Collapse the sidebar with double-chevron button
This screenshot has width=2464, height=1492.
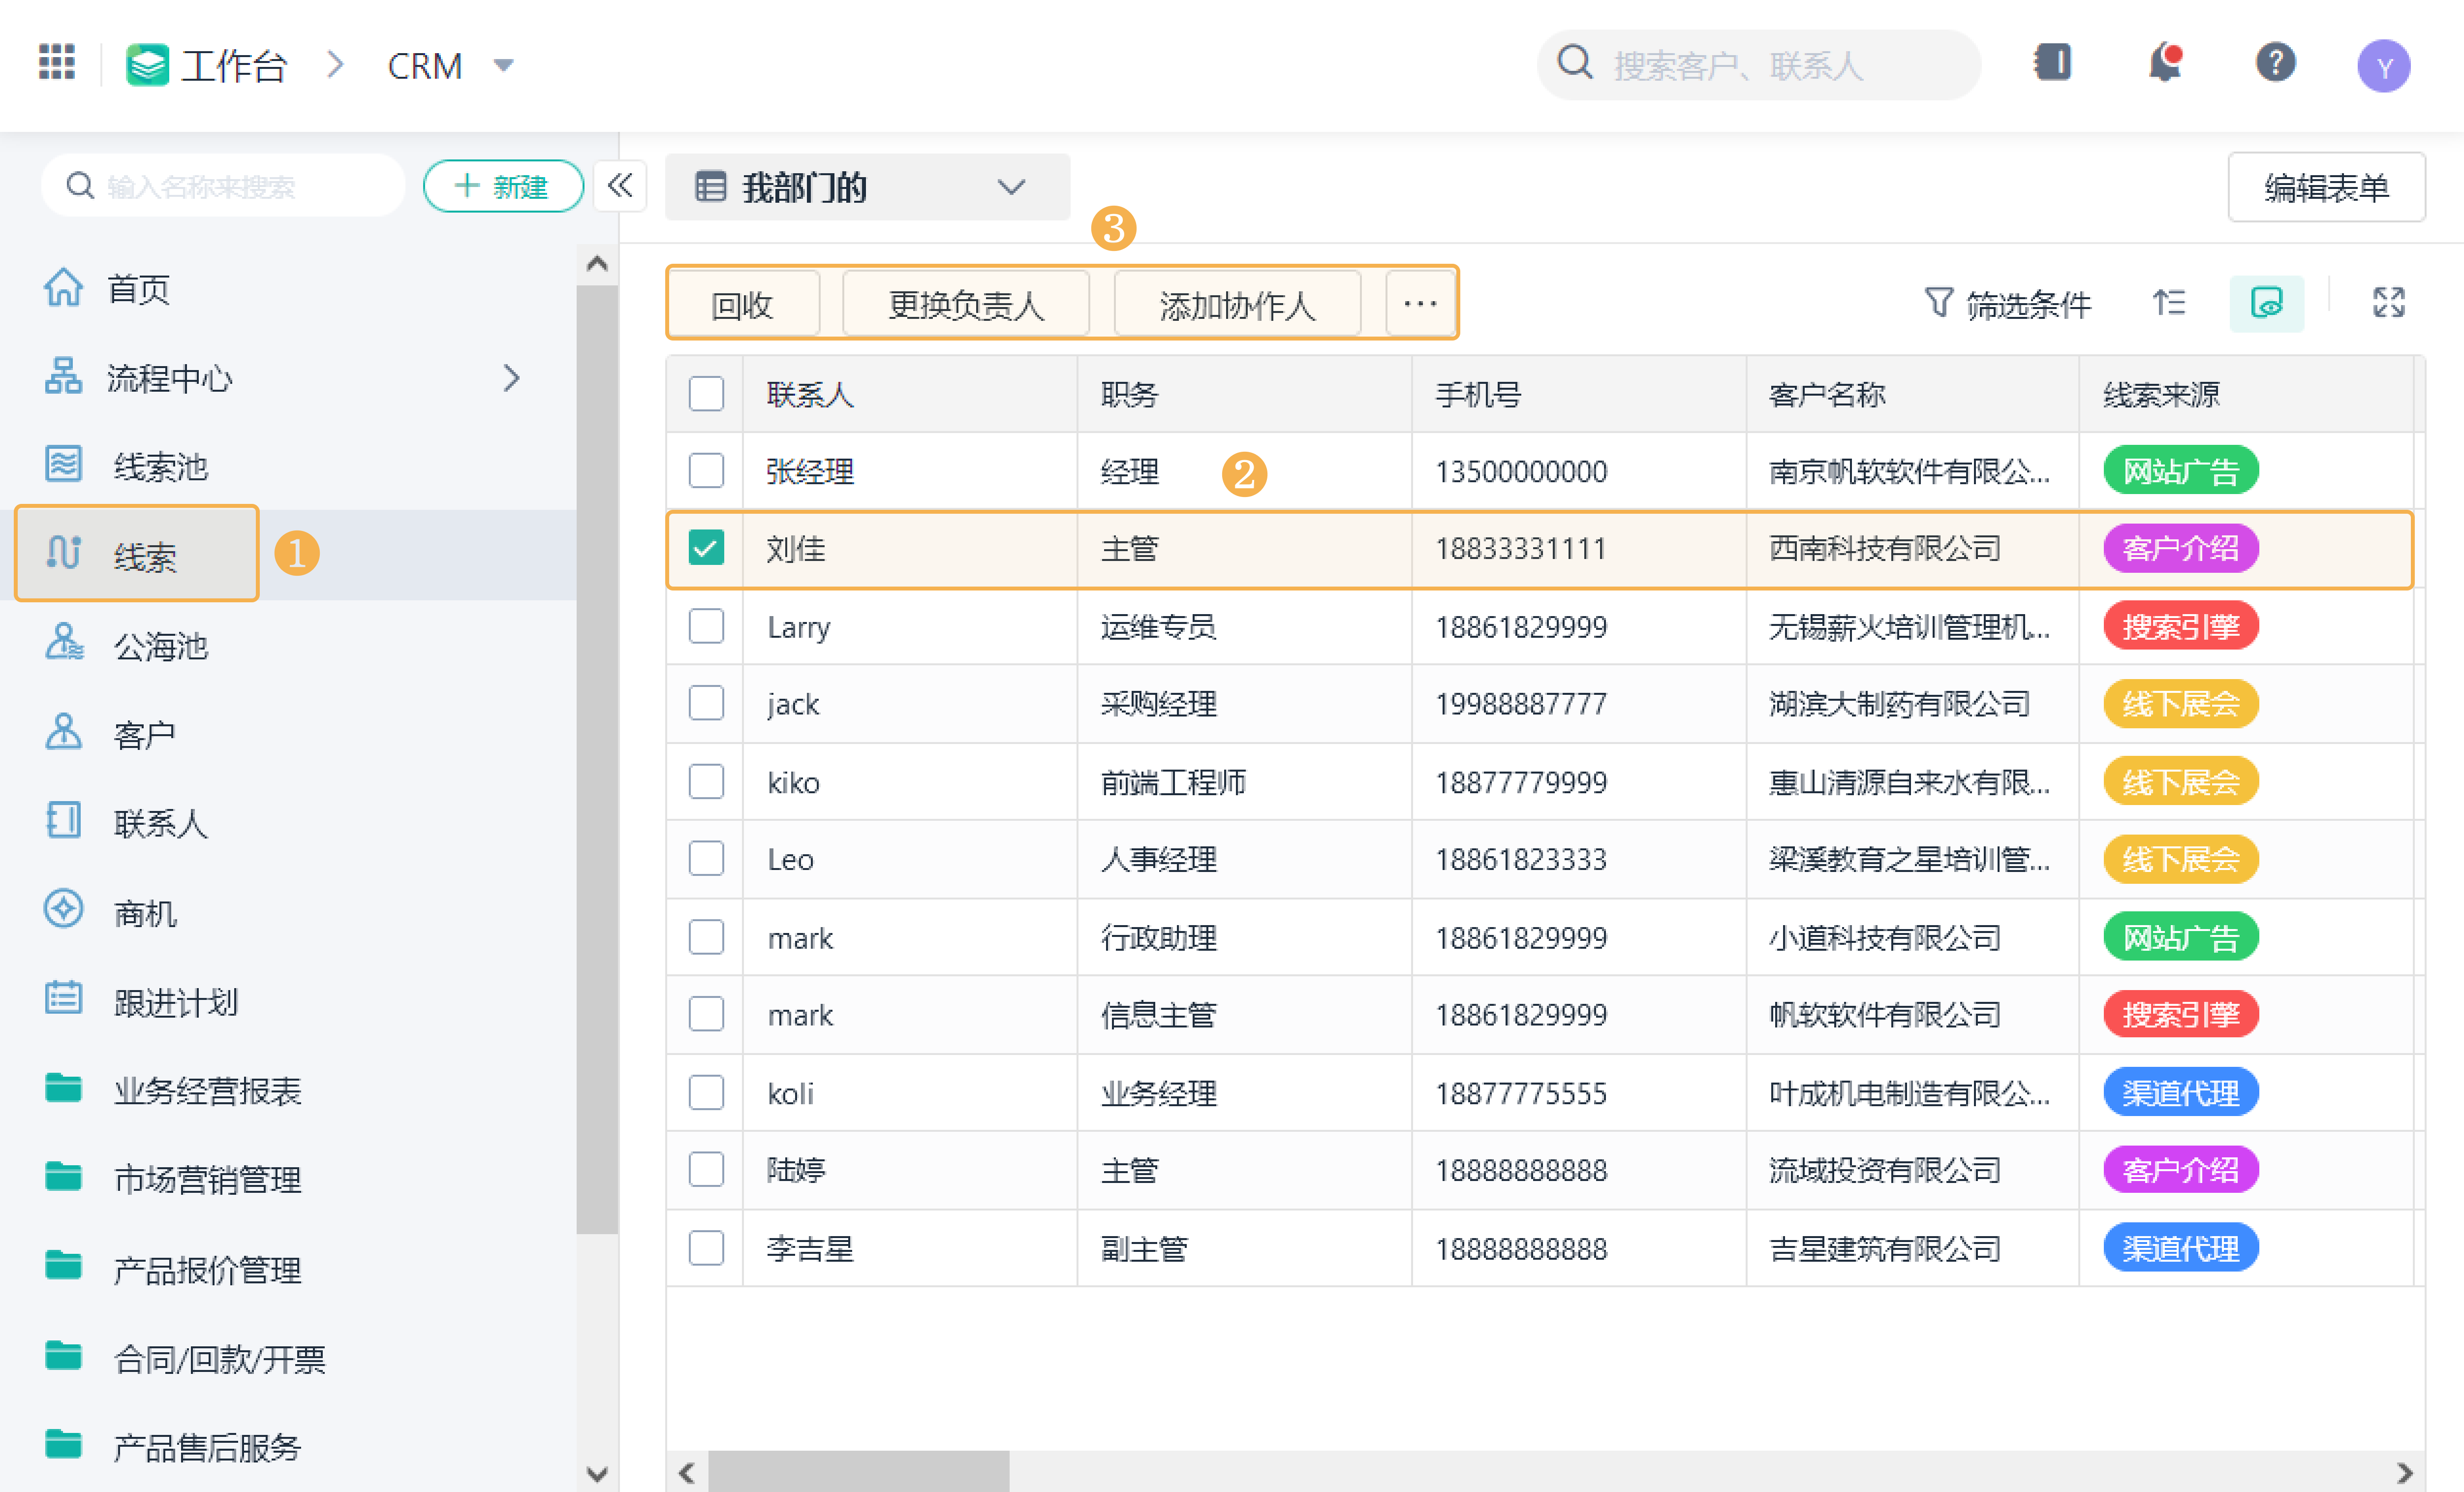(620, 185)
